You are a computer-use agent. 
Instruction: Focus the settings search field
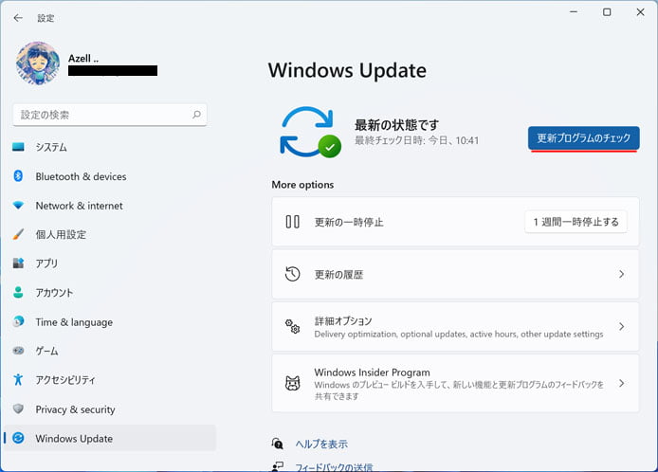(110, 115)
